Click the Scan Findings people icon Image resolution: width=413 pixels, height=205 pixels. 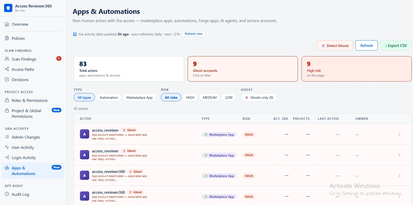[x=7, y=59]
